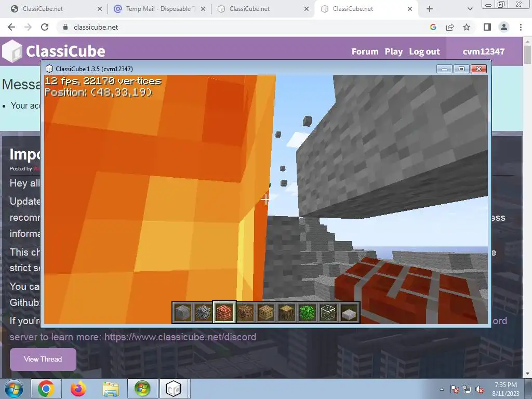
Task: Open the Play link
Action: point(394,51)
